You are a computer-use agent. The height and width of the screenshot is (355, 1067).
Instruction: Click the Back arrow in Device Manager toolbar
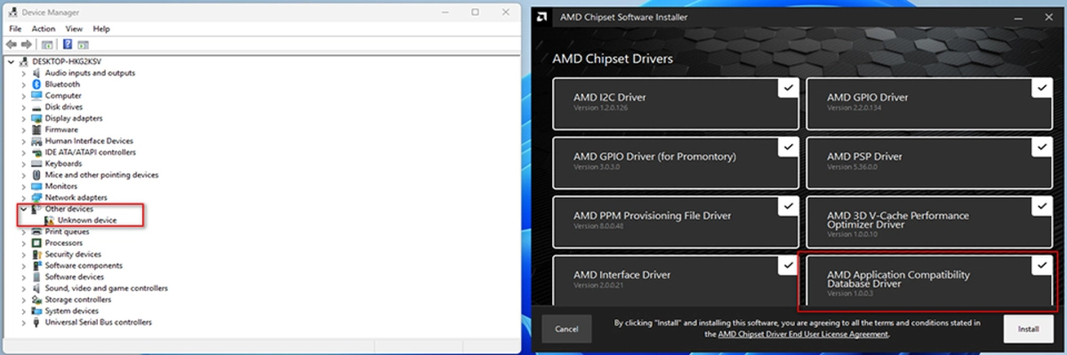pyautogui.click(x=11, y=43)
